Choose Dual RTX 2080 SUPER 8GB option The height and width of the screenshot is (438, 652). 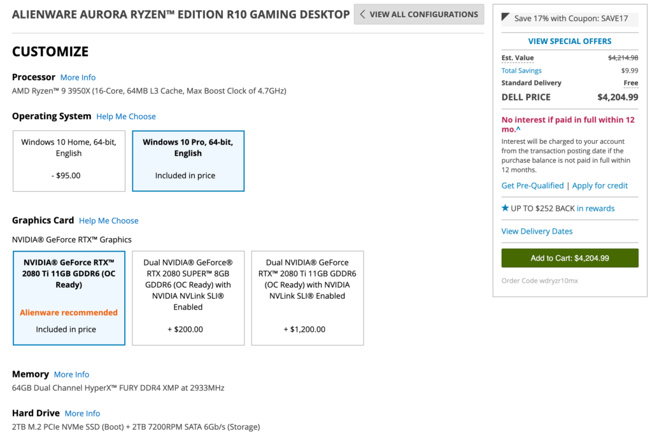[188, 297]
